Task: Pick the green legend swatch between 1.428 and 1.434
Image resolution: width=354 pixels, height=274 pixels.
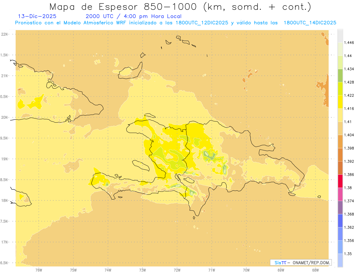Action: pos(340,75)
